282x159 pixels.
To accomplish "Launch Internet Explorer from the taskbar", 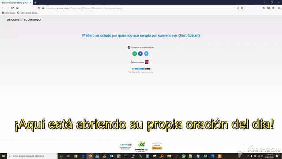I will pos(83,156).
